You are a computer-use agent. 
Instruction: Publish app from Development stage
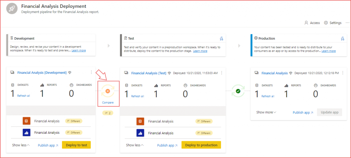point(48,145)
